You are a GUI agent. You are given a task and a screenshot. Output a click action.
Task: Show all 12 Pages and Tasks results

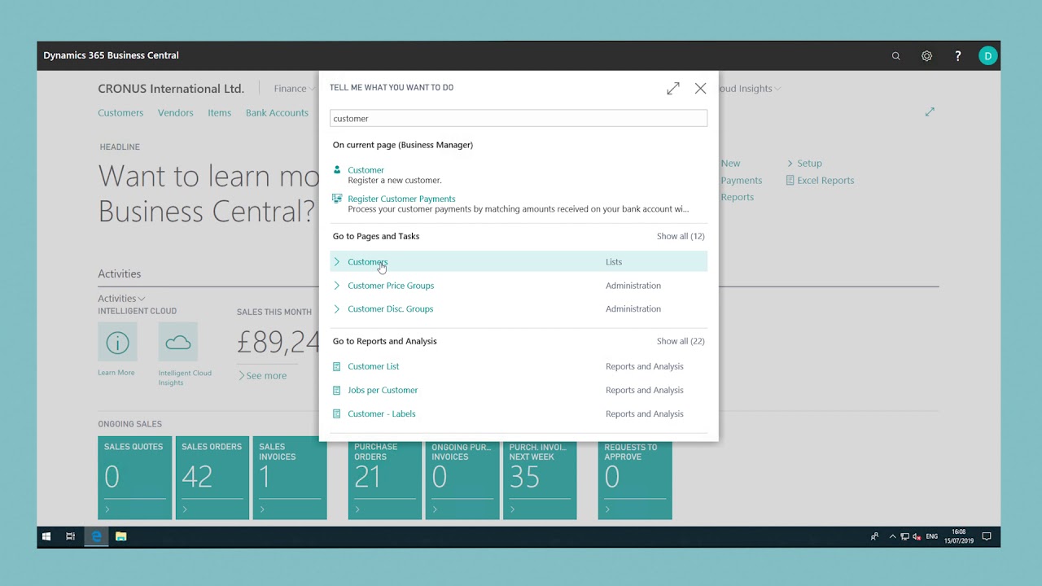[x=681, y=236]
